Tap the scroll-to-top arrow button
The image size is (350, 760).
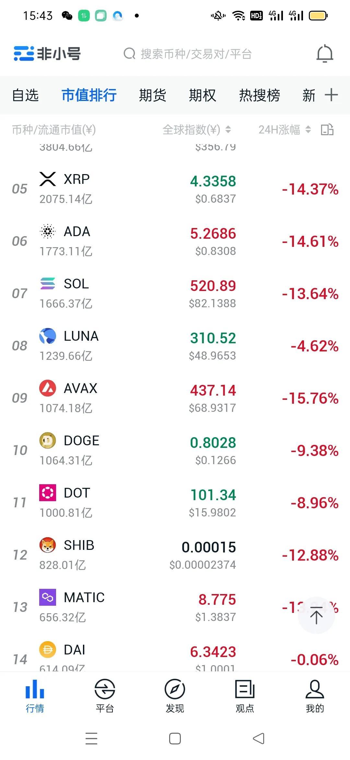pyautogui.click(x=316, y=615)
